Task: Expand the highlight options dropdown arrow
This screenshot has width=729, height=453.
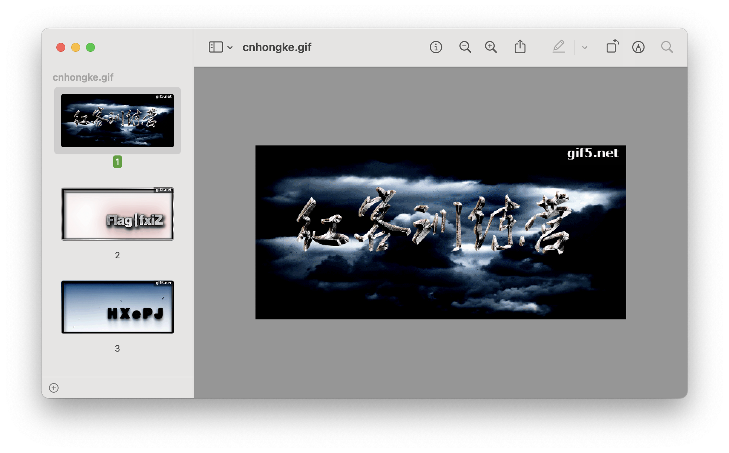Action: [585, 47]
